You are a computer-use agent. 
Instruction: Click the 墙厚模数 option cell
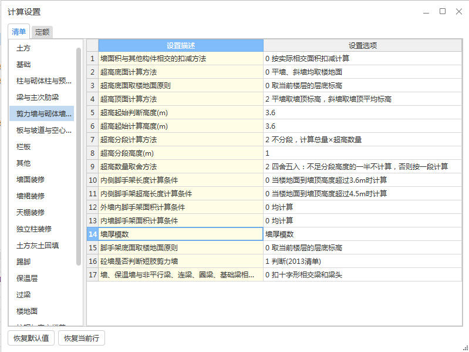[x=363, y=234]
